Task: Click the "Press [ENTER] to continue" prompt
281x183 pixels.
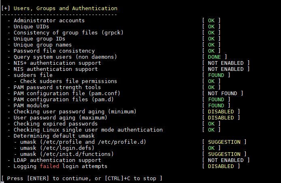Action: point(81,178)
